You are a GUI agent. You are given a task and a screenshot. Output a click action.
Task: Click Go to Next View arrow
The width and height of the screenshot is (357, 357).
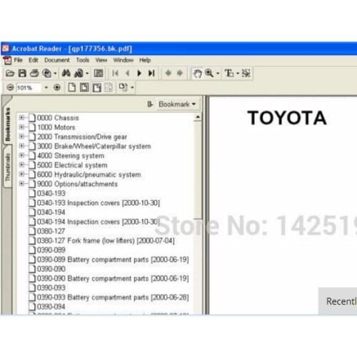click(x=180, y=73)
